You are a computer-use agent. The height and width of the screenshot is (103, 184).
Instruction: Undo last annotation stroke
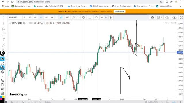pyautogui.click(x=2, y=80)
